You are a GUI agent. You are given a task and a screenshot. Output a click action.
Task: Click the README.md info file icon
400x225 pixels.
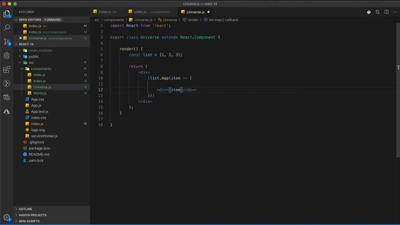(x=25, y=154)
